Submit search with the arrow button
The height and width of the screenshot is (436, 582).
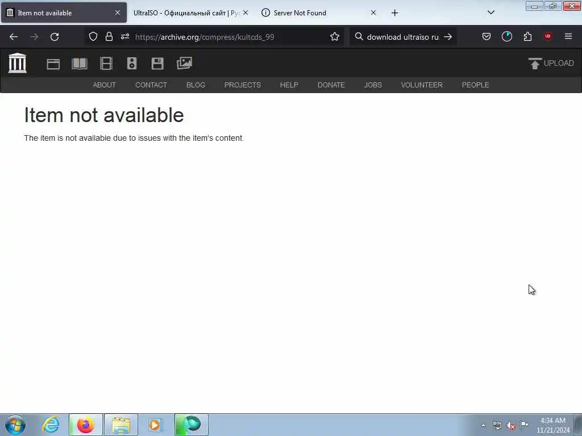click(448, 37)
